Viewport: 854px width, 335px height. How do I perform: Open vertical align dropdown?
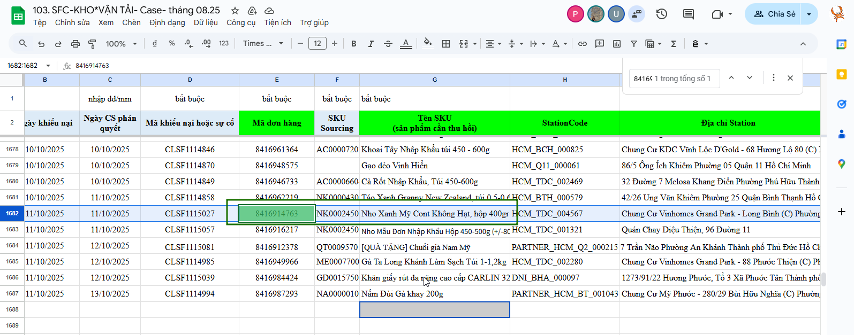(x=515, y=44)
